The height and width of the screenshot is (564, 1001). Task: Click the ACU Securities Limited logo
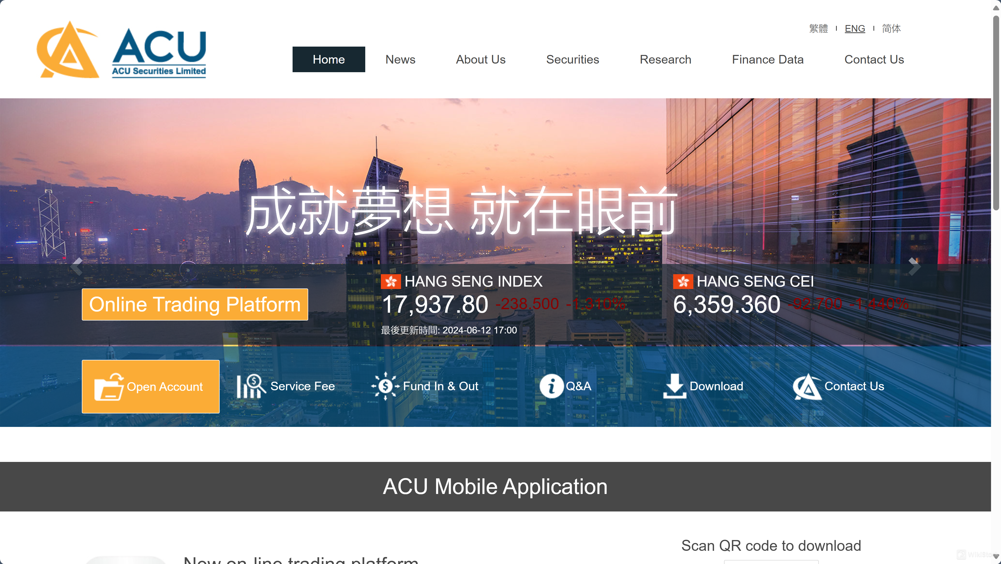(121, 50)
